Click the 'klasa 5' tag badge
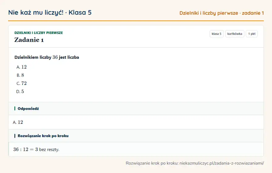The height and width of the screenshot is (173, 272). click(x=216, y=34)
